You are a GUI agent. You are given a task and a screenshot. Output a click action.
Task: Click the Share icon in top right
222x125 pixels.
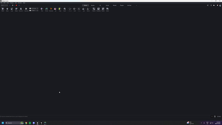point(208,5)
